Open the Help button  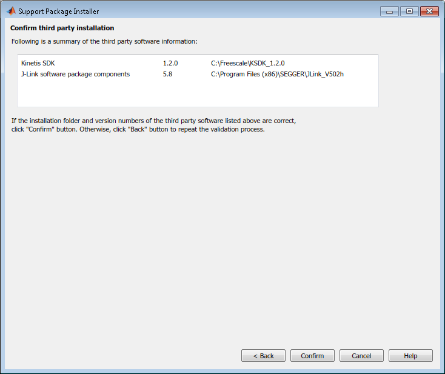410,356
